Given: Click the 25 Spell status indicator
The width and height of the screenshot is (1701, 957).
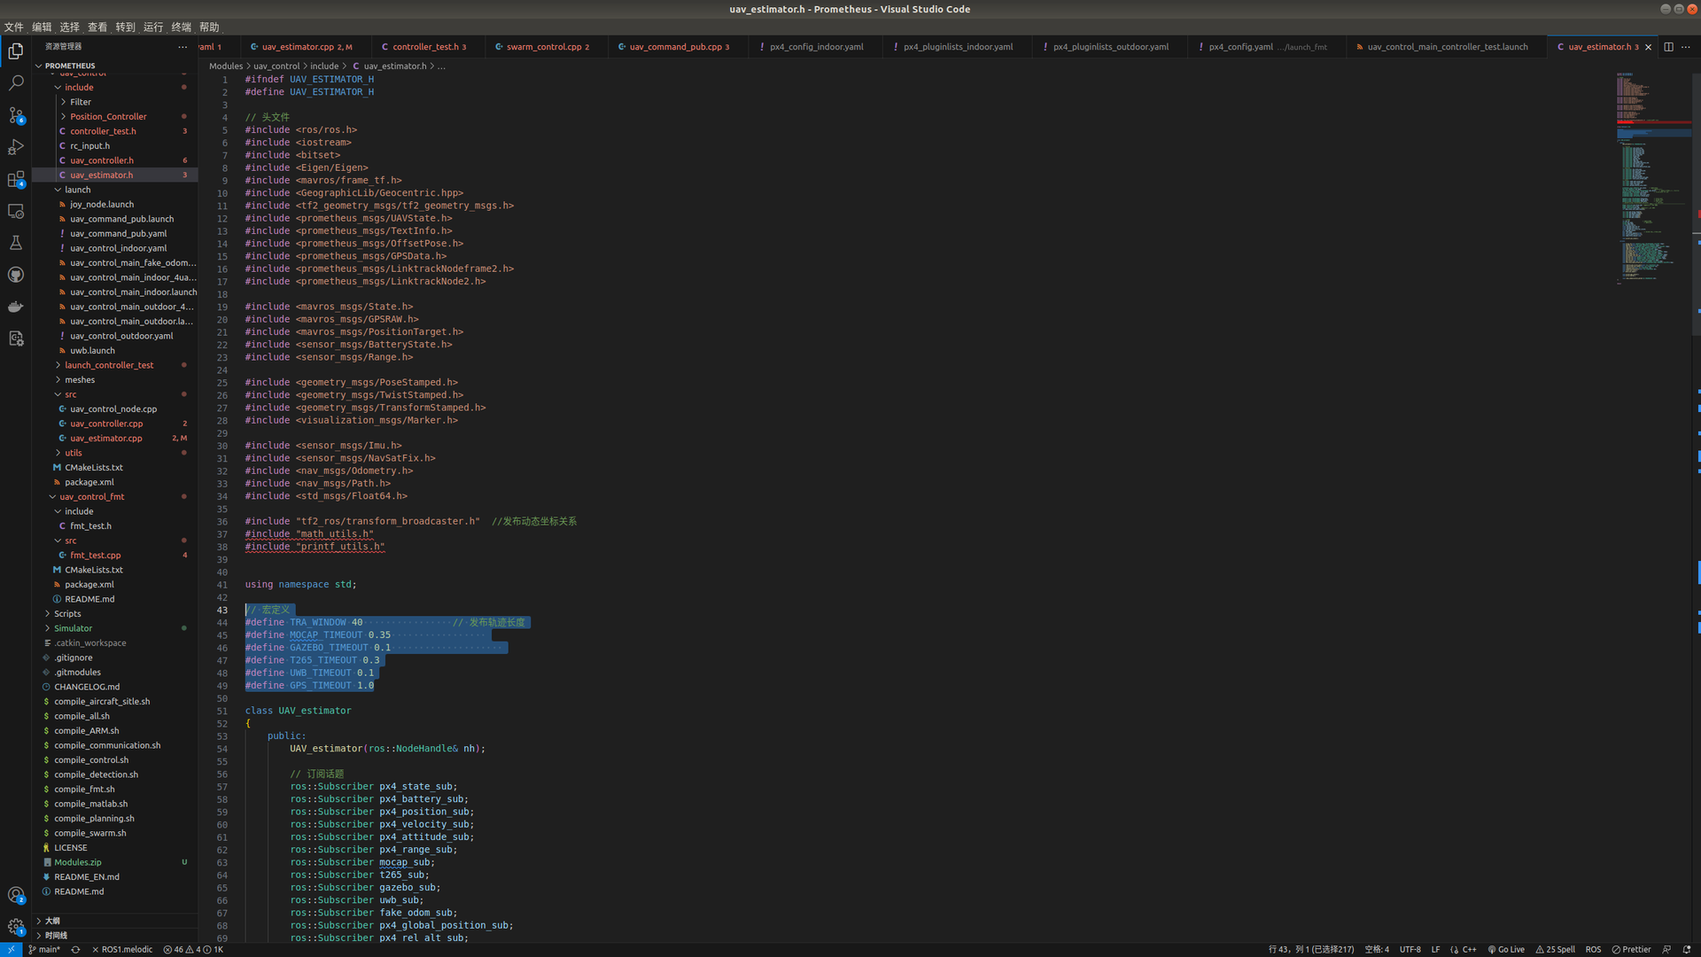Looking at the screenshot, I should [1556, 949].
